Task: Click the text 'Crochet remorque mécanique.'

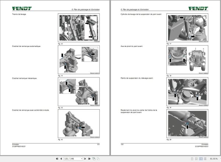Action: tap(25, 78)
